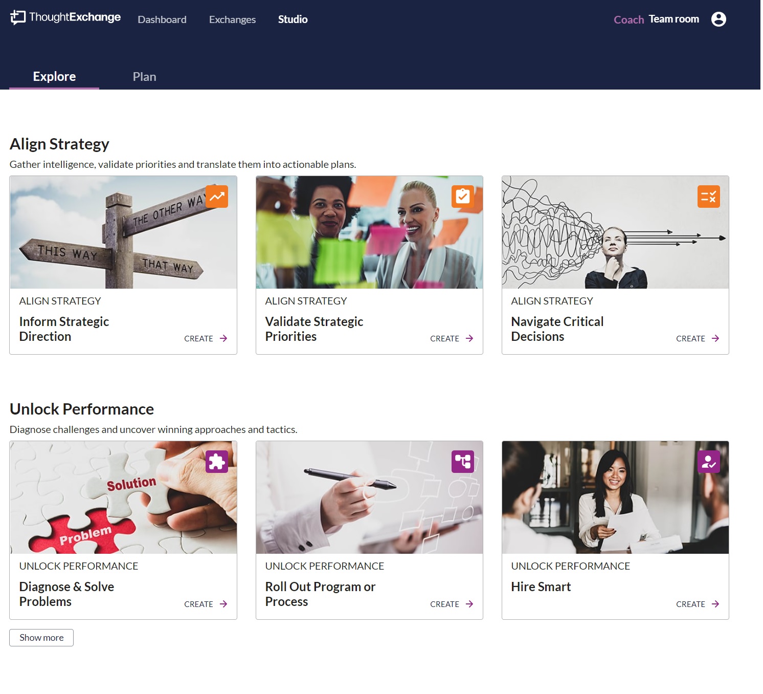Open the tangled lines image of Navigate Critical Decisions
This screenshot has width=763, height=694.
pyautogui.click(x=615, y=232)
